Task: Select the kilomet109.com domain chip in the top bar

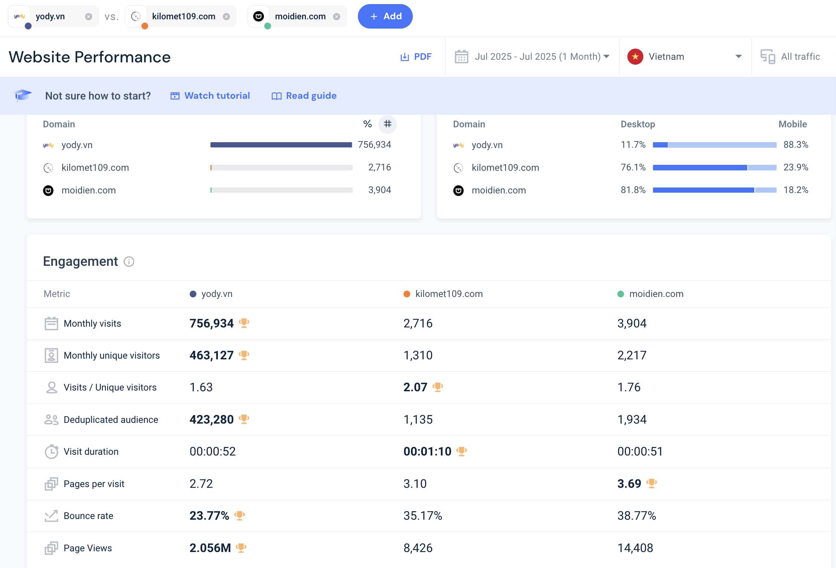Action: click(x=181, y=16)
